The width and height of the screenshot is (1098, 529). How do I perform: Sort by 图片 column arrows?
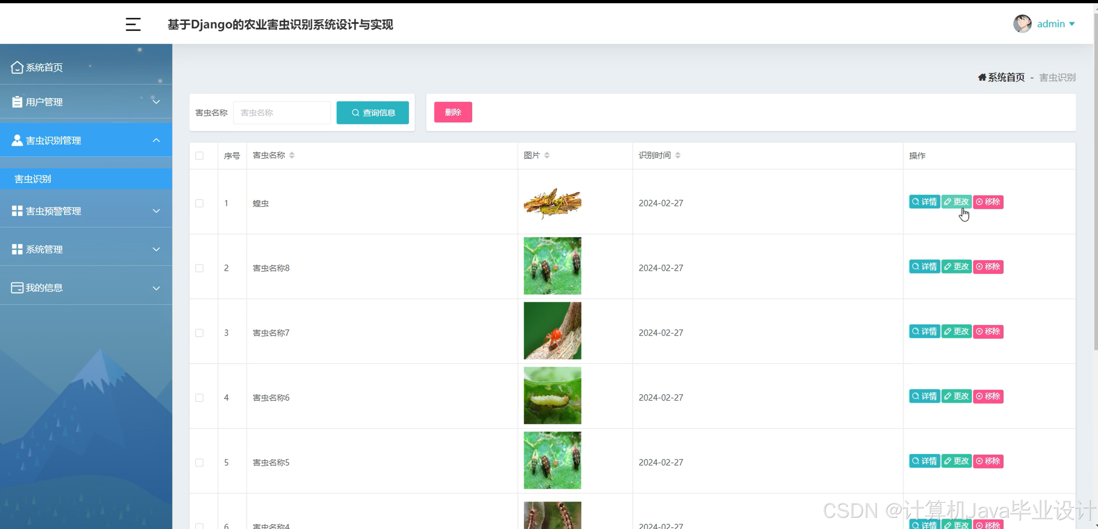point(546,155)
